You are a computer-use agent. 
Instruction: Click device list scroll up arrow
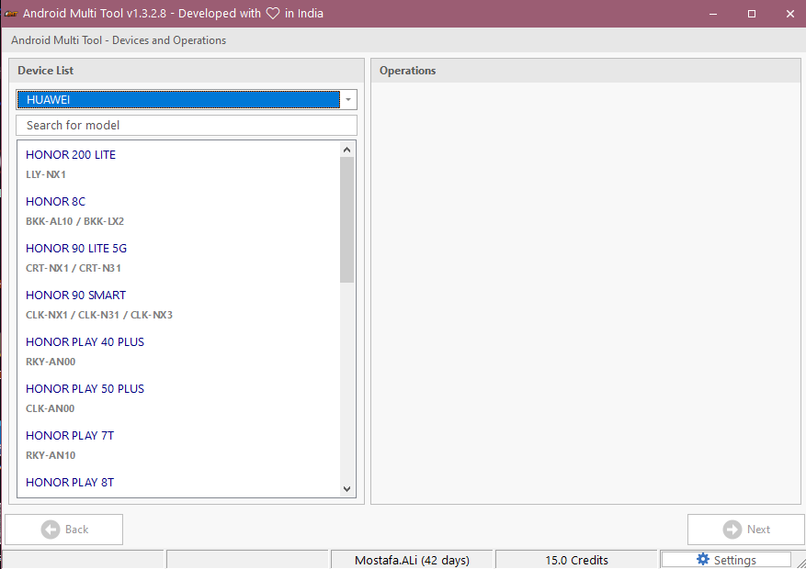347,150
